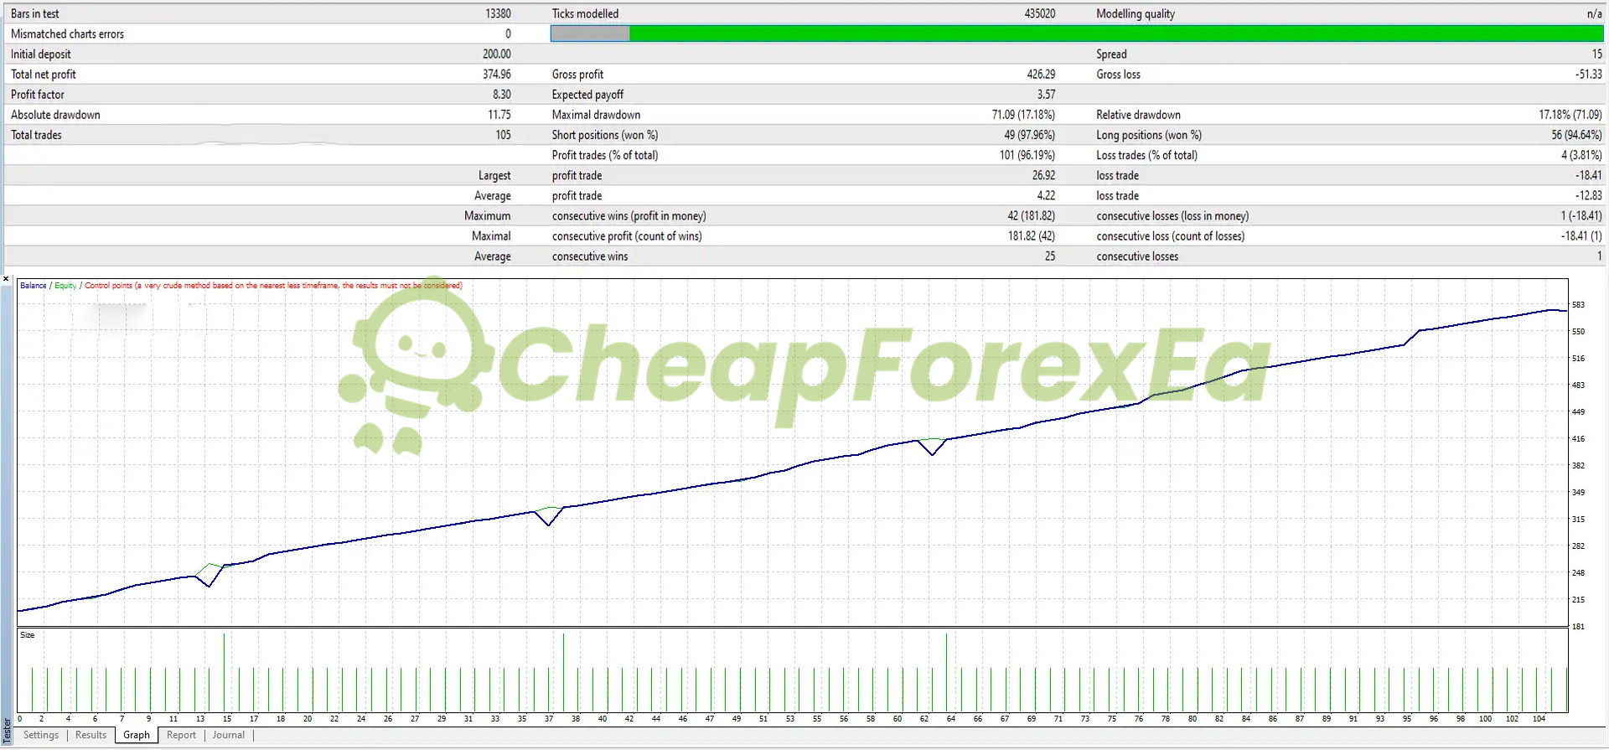Select the Graph tab

coord(137,736)
